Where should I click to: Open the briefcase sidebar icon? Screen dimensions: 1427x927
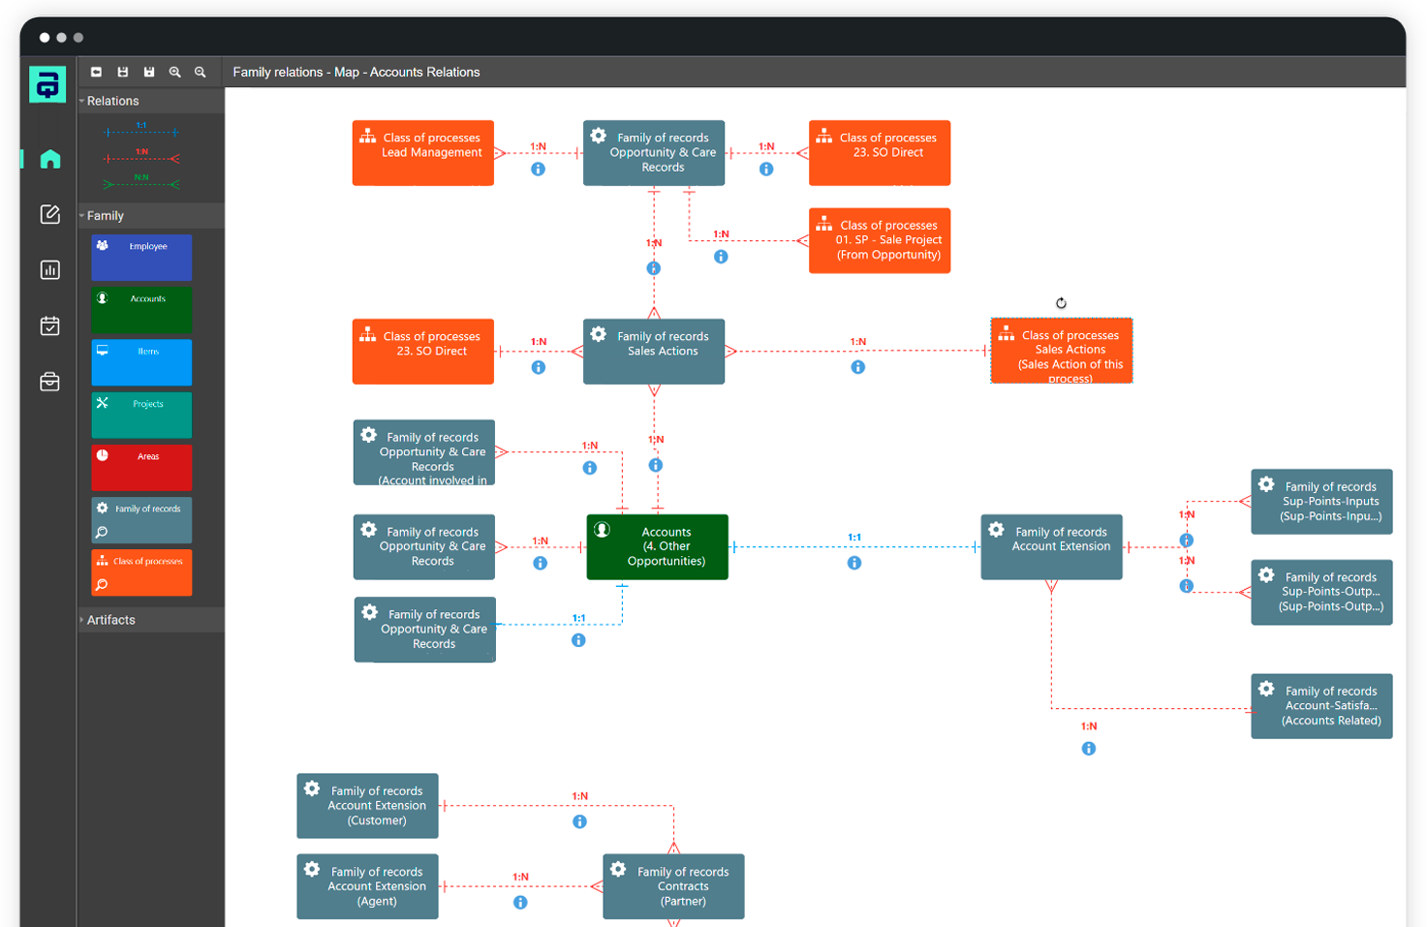49,382
